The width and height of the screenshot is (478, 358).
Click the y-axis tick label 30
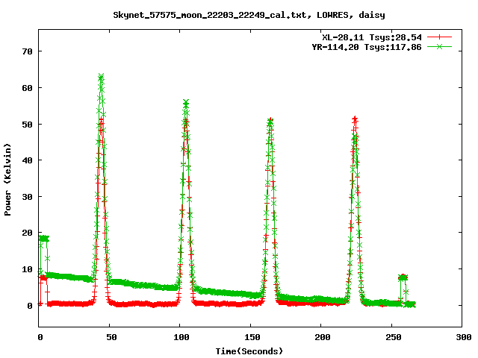click(27, 197)
